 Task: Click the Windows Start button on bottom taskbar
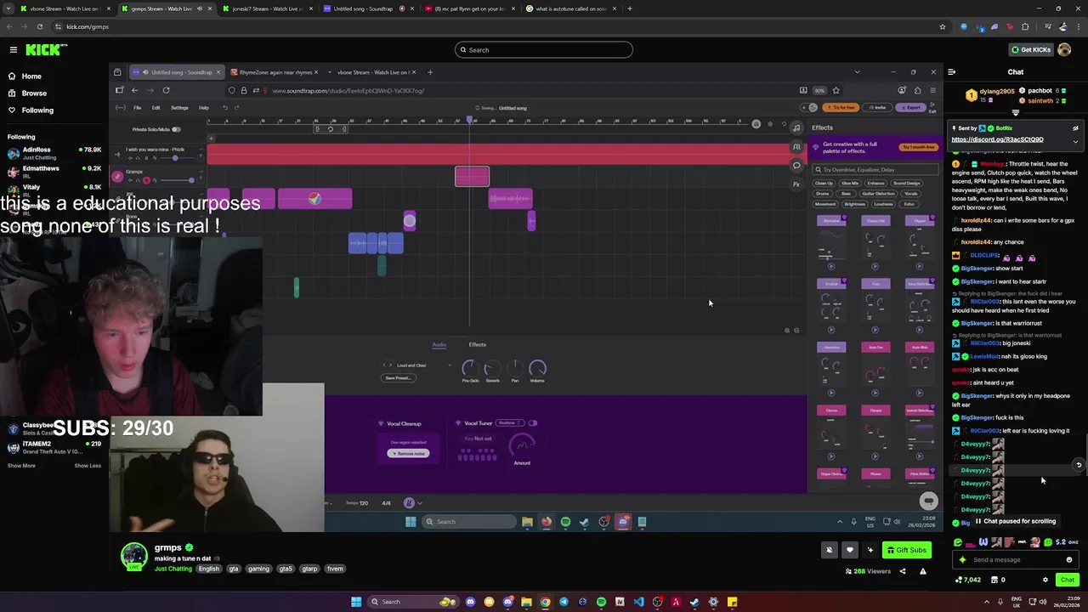(x=356, y=602)
